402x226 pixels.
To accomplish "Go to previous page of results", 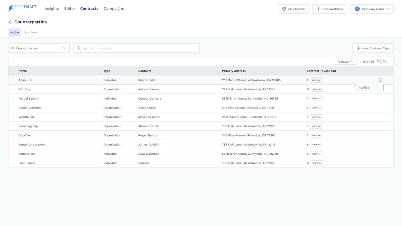I will tap(378, 62).
